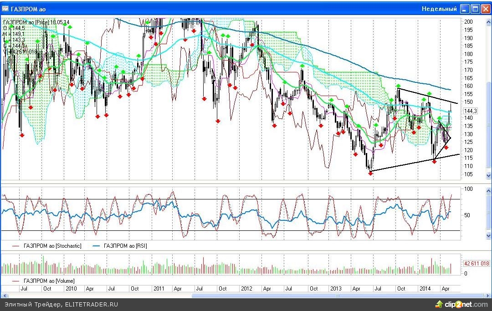Click the current price label 144.3
Image resolution: width=492 pixels, height=311 pixels.
click(470, 111)
